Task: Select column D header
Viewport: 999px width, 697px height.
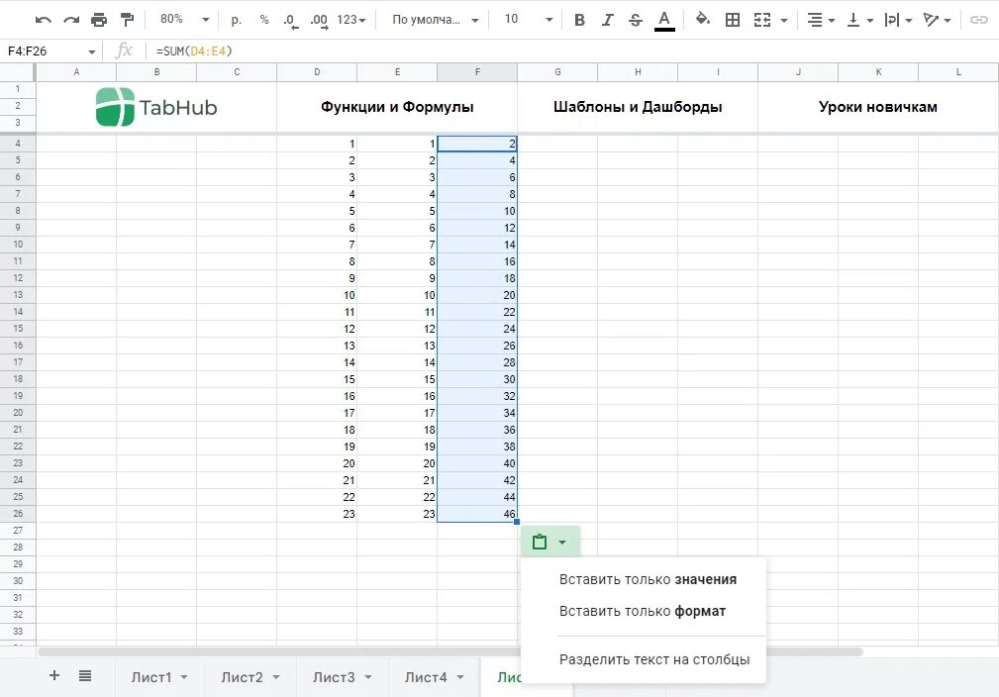Action: click(x=317, y=72)
